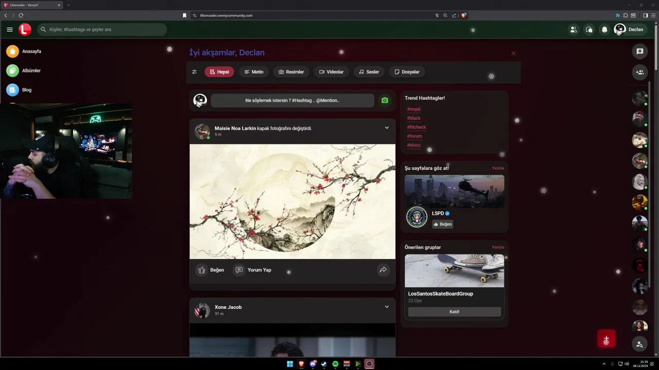The image size is (659, 370).
Task: Open browser extensions puzzle icon
Action: [x=626, y=15]
